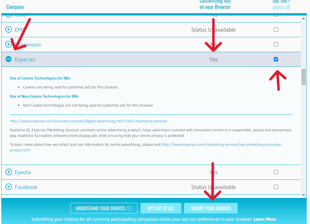Click Use of Cookie Technologies for IBA heading
This screenshot has height=224, width=310.
coord(40,78)
